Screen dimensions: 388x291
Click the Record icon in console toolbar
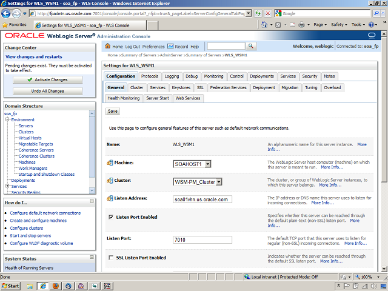click(x=170, y=46)
